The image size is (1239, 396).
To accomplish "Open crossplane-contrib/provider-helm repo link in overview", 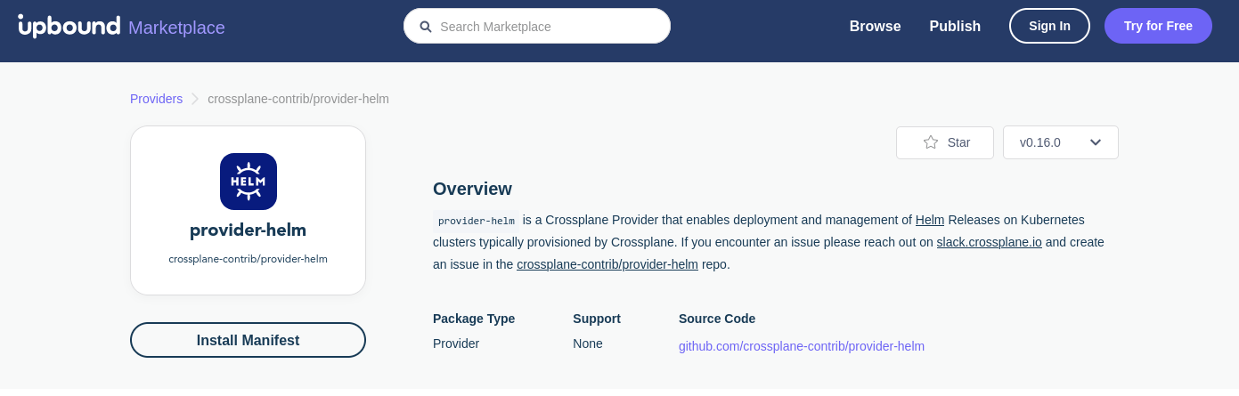I will [607, 264].
